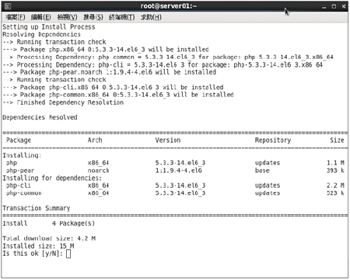
Task: Click the title text 'root@server01:~'
Action: pyautogui.click(x=169, y=6)
